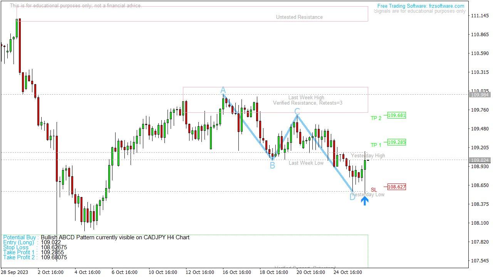Click the Stop Loss value 108.62675
The width and height of the screenshot is (493, 277).
(54, 247)
